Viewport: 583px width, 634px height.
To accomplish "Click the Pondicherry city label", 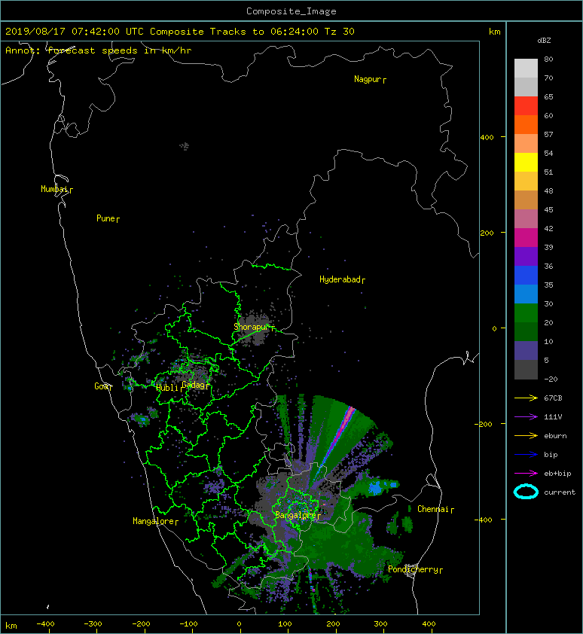I will pyautogui.click(x=413, y=569).
